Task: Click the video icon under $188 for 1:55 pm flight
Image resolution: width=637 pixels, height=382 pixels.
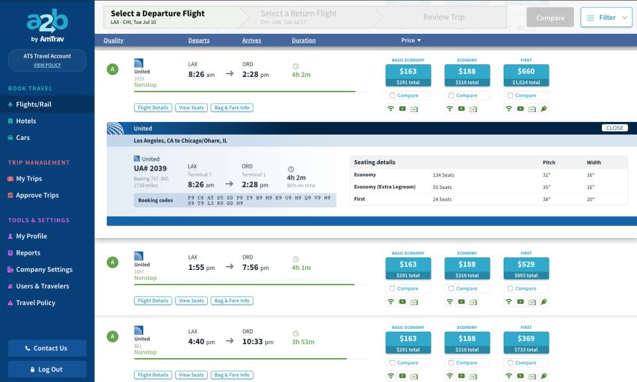Action: click(462, 302)
